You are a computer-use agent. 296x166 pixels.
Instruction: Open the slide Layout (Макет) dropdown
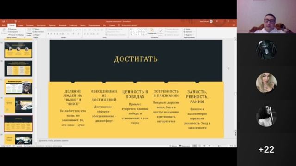point(37,29)
